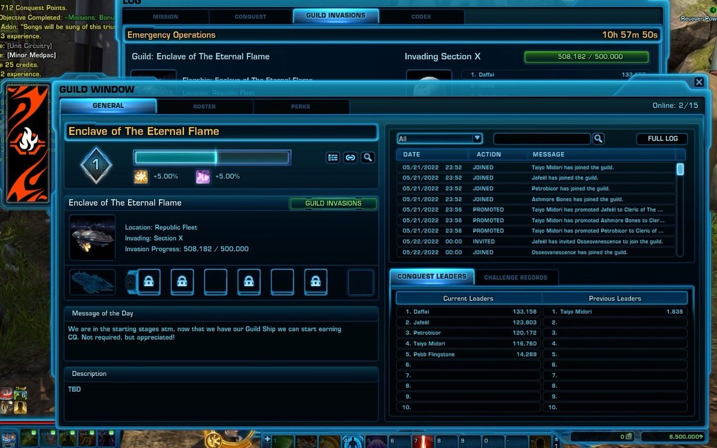Switch to CONQUEST tab in Log window
The width and height of the screenshot is (717, 448).
[x=250, y=17]
